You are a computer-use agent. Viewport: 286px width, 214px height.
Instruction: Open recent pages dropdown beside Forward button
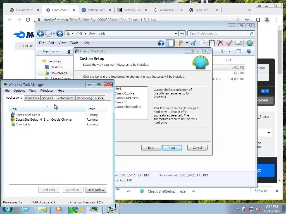pyautogui.click(x=54, y=33)
